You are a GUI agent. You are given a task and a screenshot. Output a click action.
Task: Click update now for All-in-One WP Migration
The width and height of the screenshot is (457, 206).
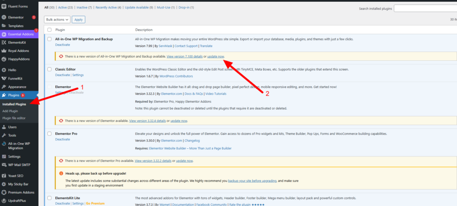tap(216, 56)
